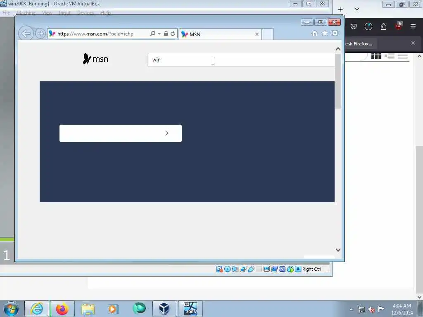Click the msn logo
Viewport: 423px width, 317px height.
(95, 59)
